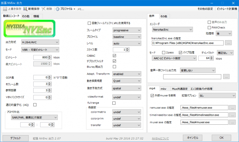Open the 動き予測方式 spatial dropdown
Image resolution: width=239 pixels, height=142 pixels.
(x=127, y=88)
